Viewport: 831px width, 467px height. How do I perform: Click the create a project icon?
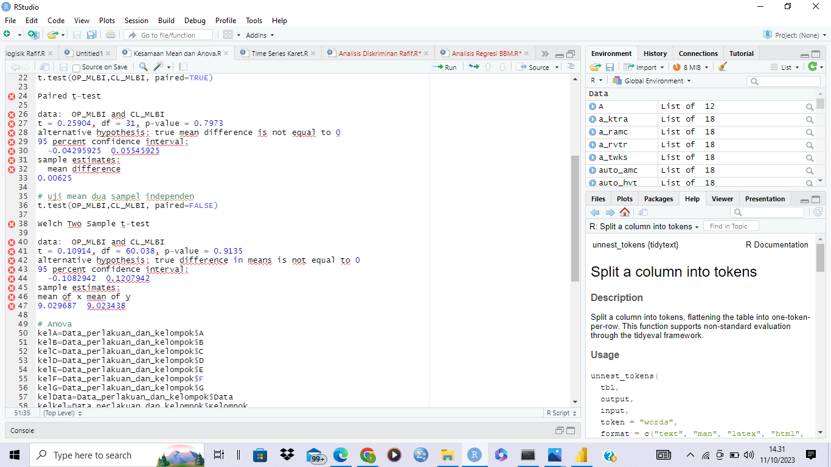(33, 35)
